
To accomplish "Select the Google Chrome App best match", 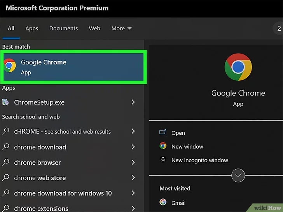I will pyautogui.click(x=73, y=67).
